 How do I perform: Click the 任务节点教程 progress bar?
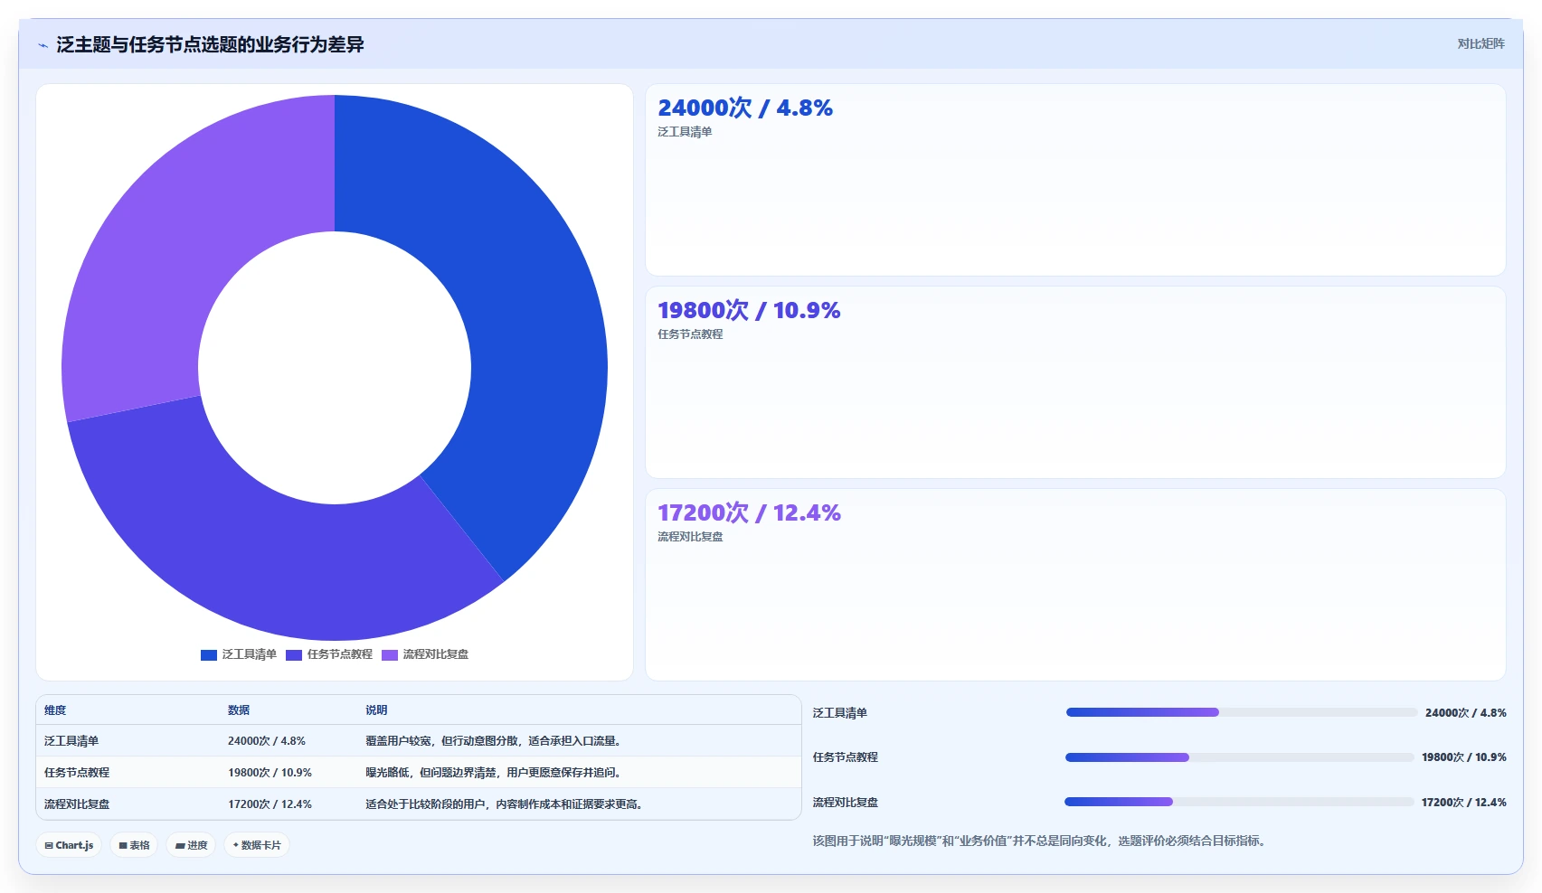(1240, 757)
